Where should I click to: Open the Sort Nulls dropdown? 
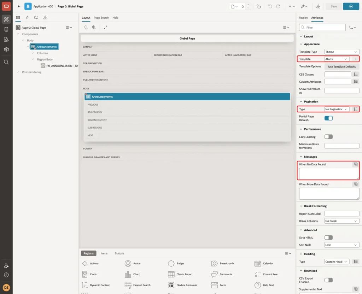click(342, 245)
